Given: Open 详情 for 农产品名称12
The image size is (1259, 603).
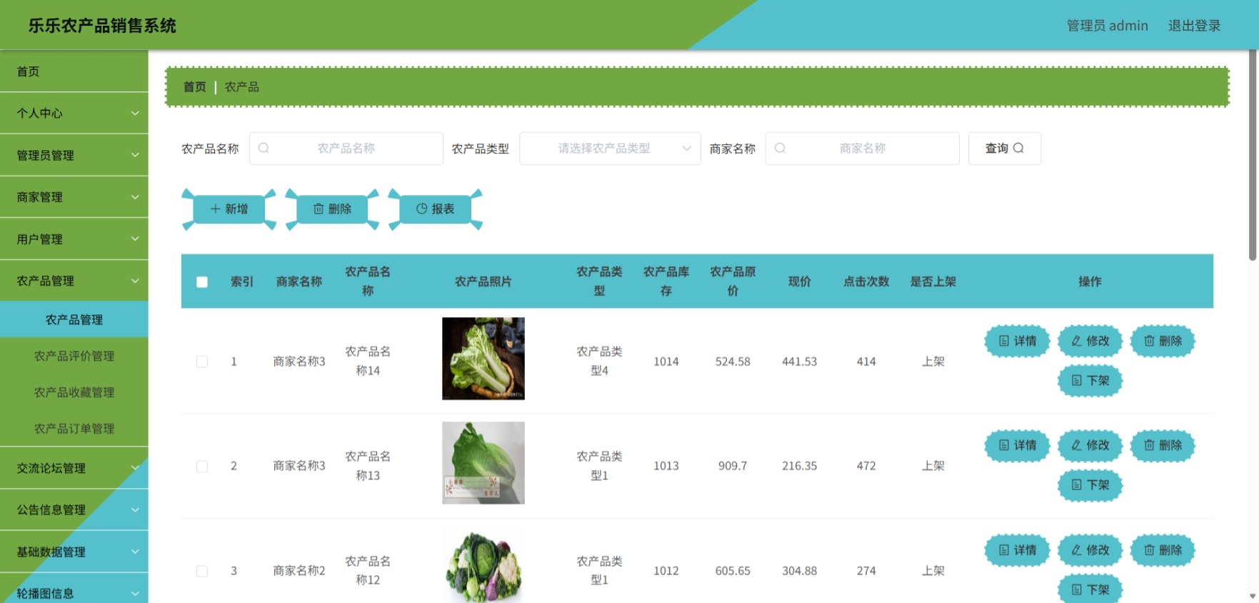Looking at the screenshot, I should [1017, 550].
